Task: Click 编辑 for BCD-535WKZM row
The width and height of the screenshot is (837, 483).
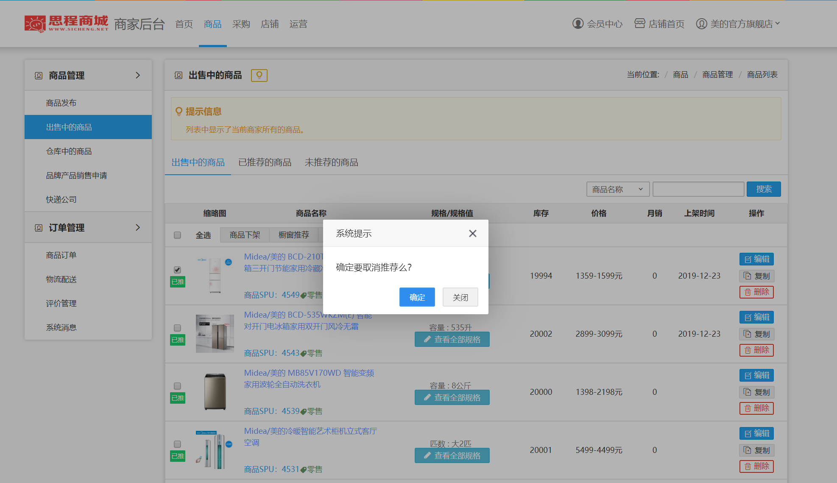Action: tap(756, 317)
